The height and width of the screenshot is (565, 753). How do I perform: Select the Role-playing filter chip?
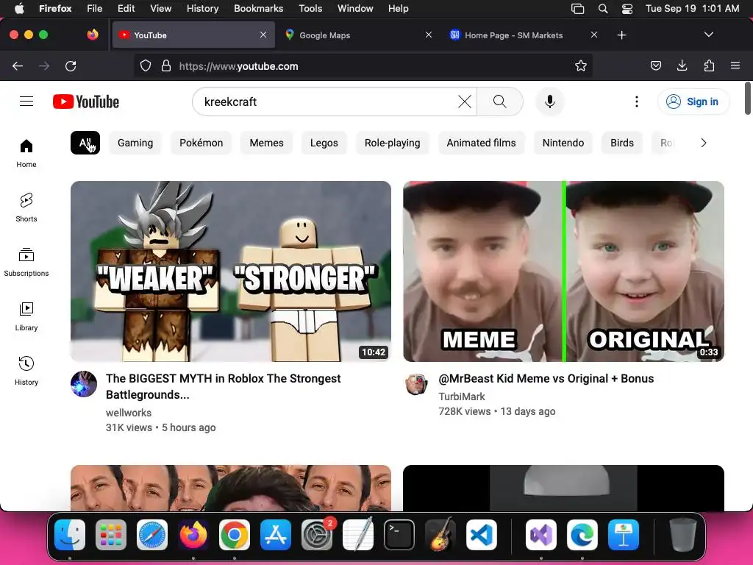tap(393, 143)
